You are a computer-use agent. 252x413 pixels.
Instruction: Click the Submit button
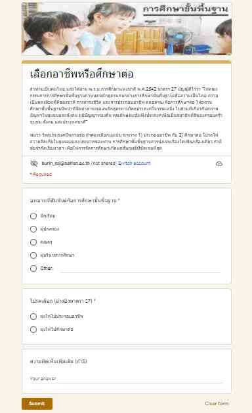[x=37, y=404]
